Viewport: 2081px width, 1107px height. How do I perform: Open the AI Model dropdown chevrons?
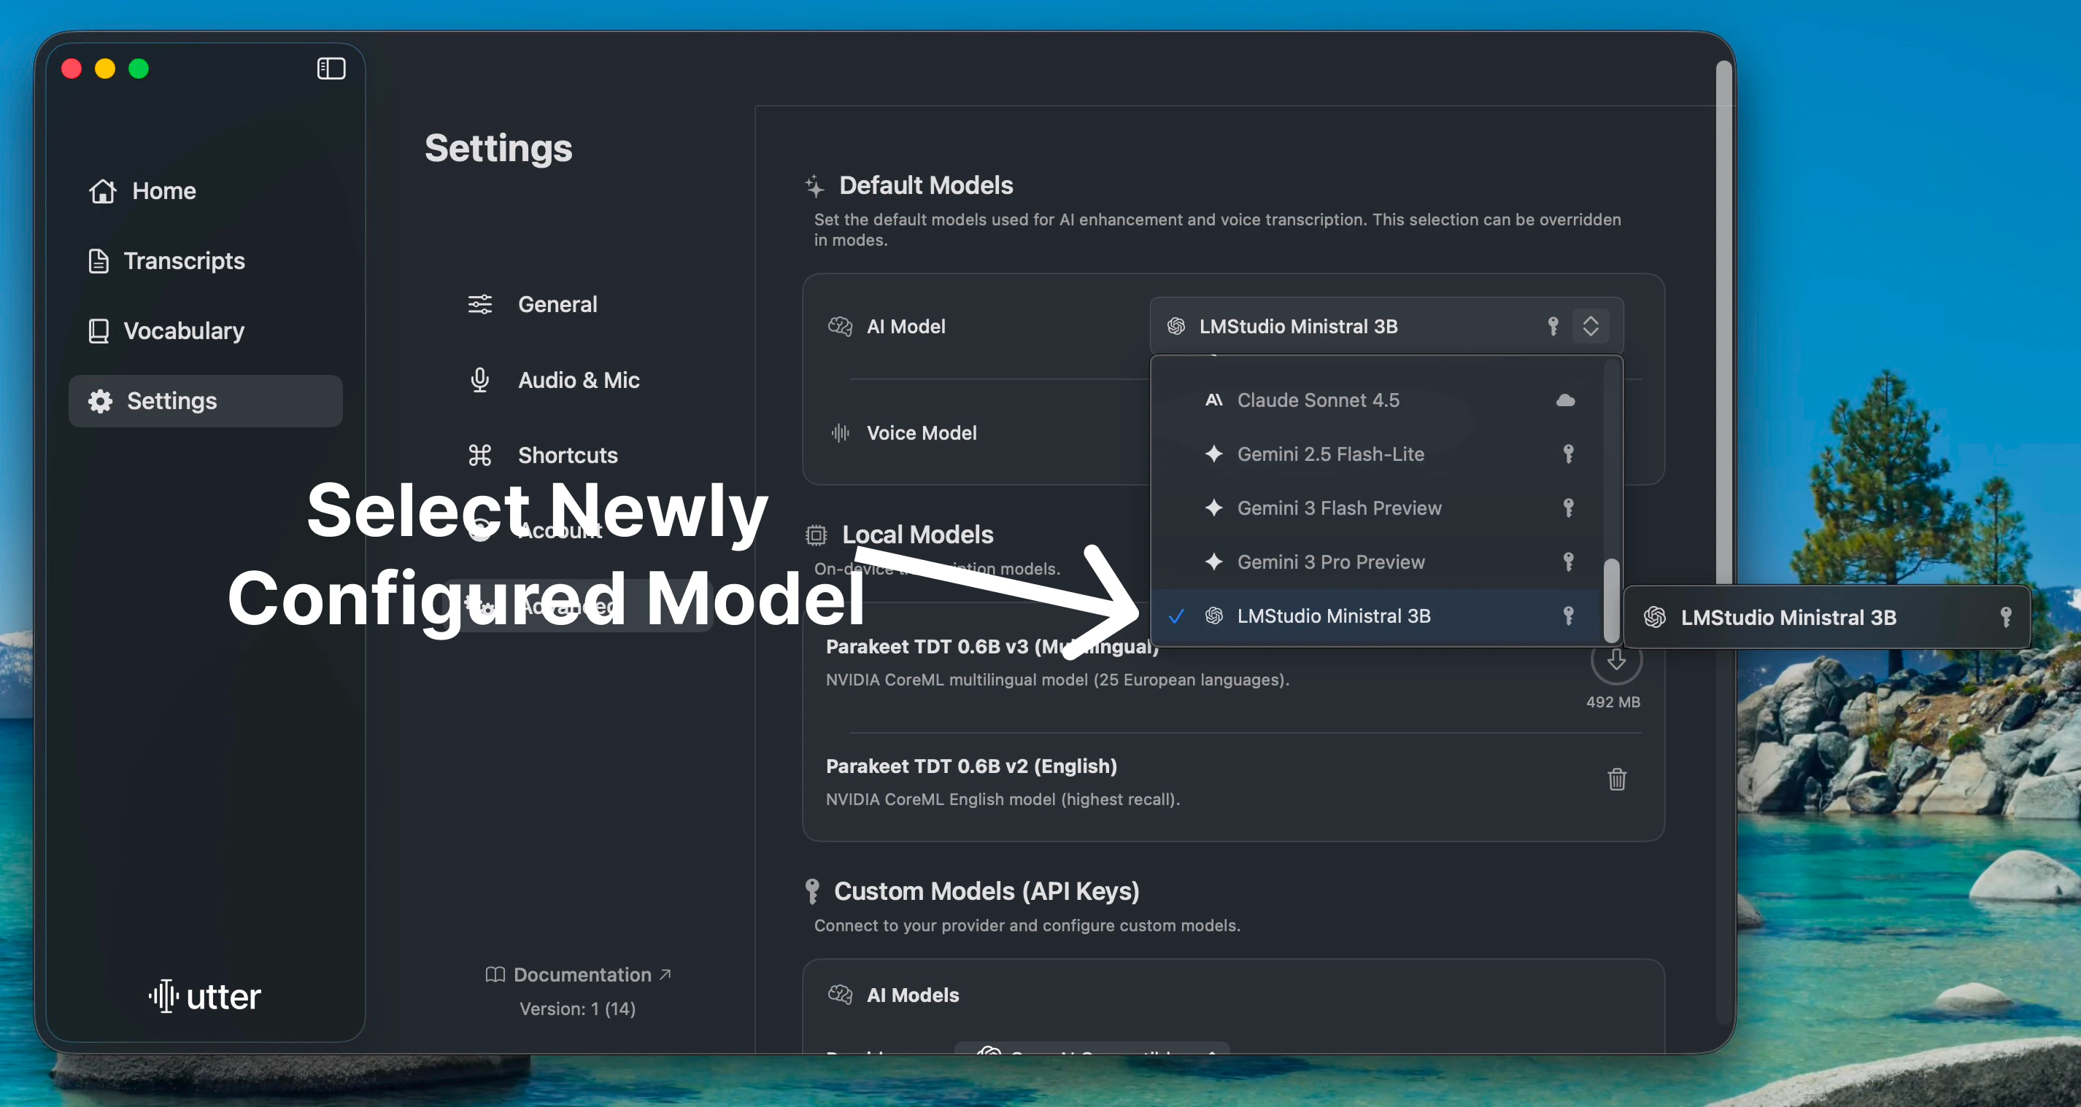[1591, 325]
